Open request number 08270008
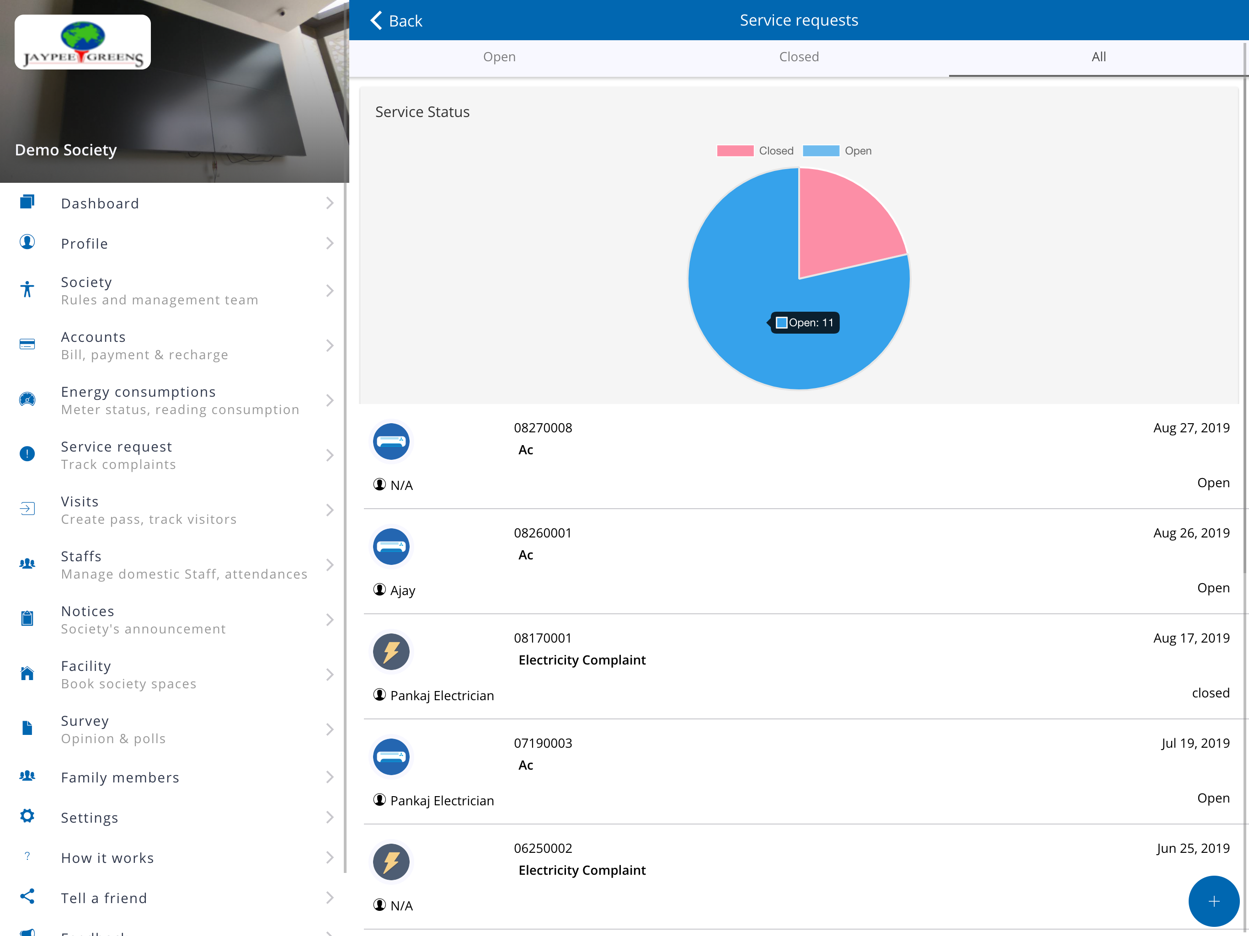Viewport: 1249px width, 936px height. pos(543,428)
